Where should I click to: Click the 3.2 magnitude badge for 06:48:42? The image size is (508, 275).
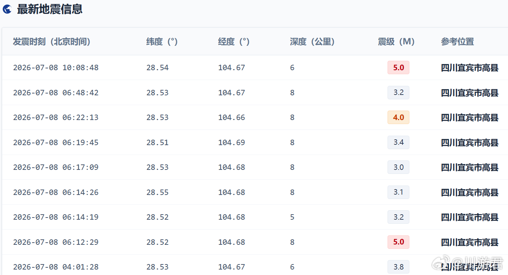click(x=398, y=93)
